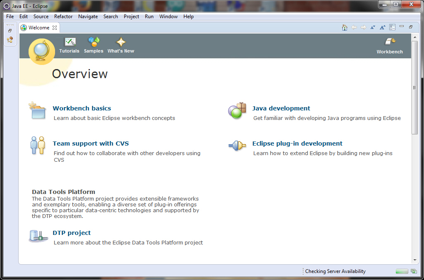Click the Workbench label
This screenshot has height=280, width=424.
390,52
